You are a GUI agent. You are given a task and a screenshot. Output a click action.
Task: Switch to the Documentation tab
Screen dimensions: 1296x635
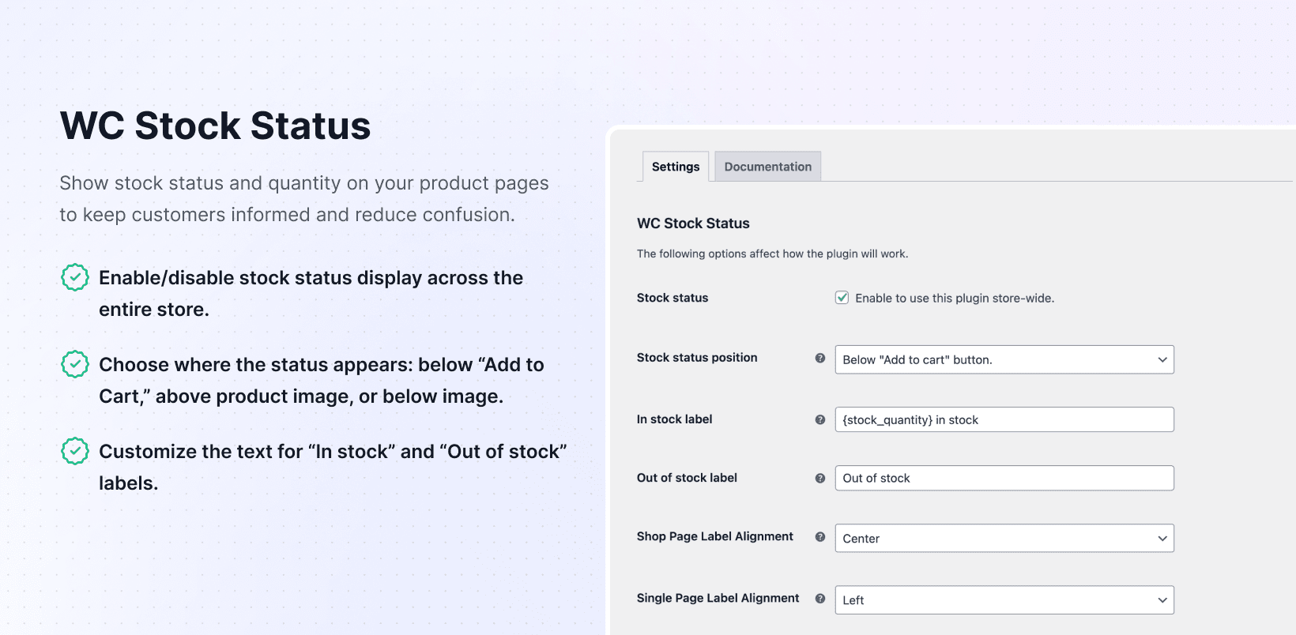click(x=767, y=167)
